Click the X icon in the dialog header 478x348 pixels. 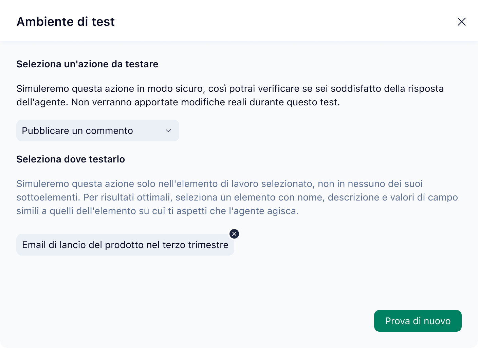462,22
